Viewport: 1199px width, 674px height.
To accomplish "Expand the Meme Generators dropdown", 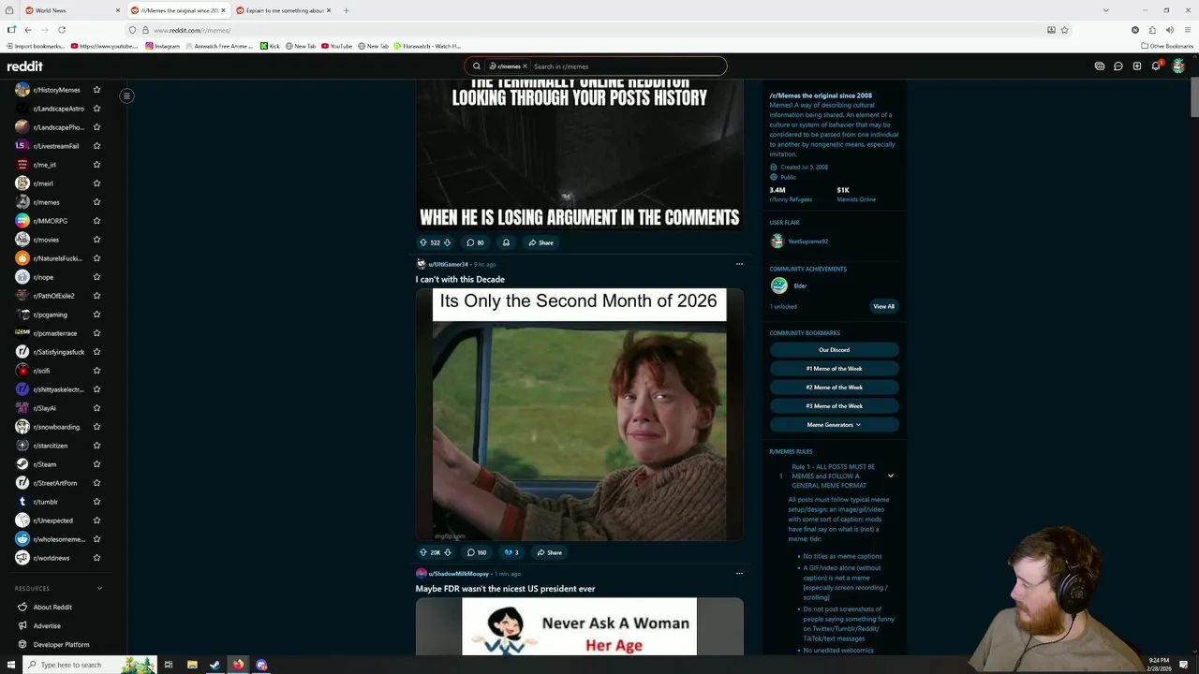I will (834, 425).
